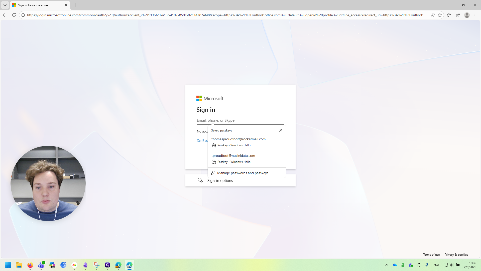Open Edge Settings and more menu
481x271 pixels.
coord(476,15)
